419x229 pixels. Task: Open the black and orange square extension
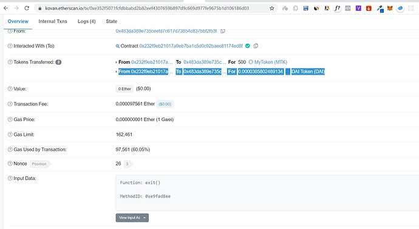[327, 8]
